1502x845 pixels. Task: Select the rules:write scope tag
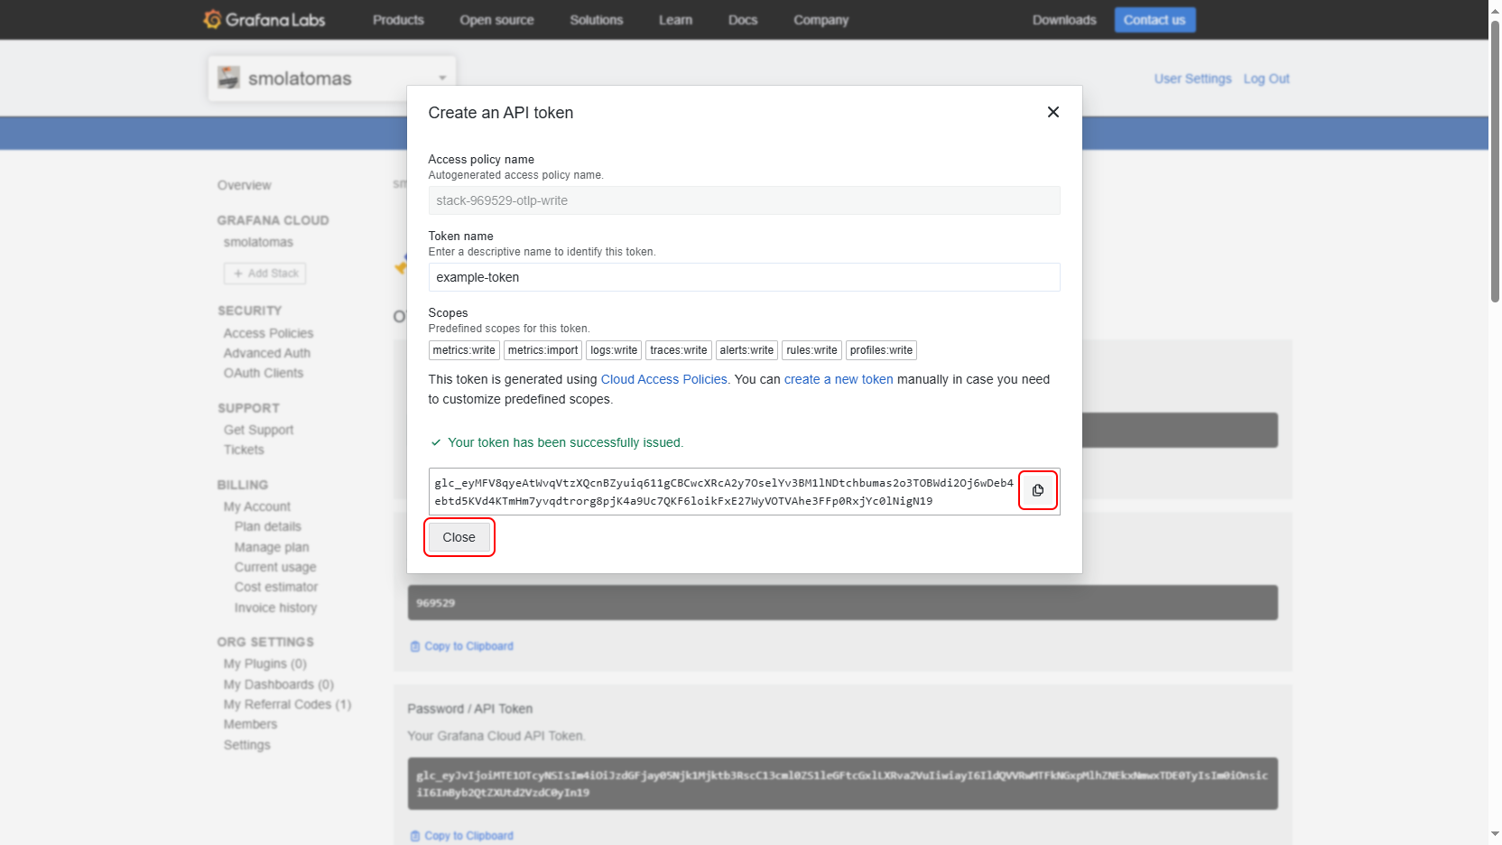coord(811,350)
